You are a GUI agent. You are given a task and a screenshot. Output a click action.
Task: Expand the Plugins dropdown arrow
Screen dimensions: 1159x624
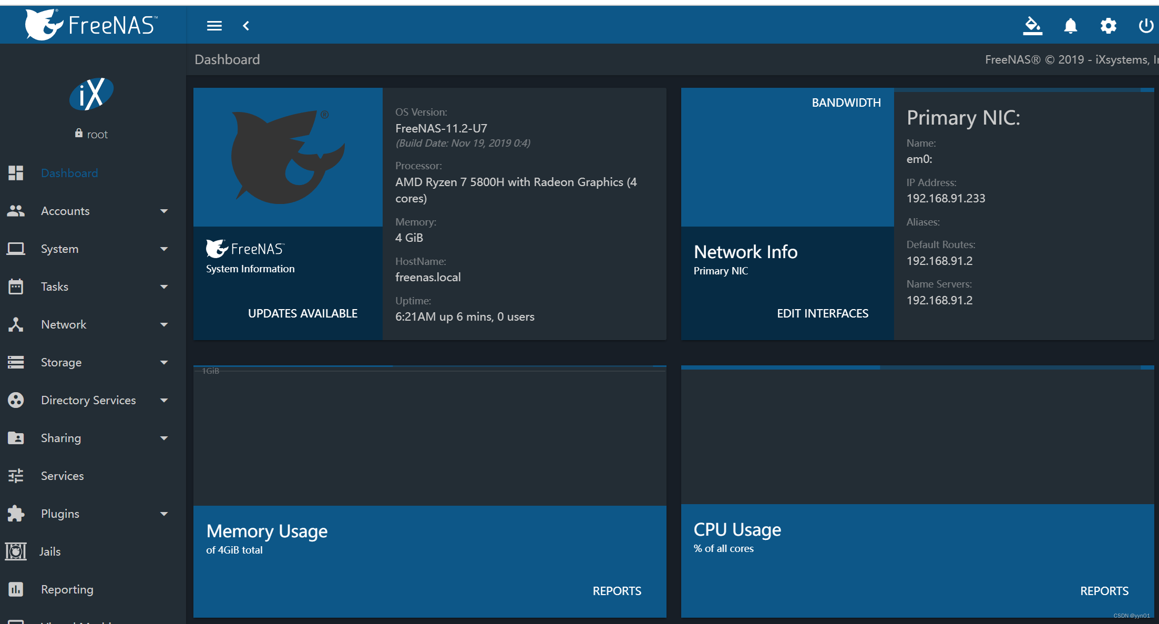(x=164, y=514)
